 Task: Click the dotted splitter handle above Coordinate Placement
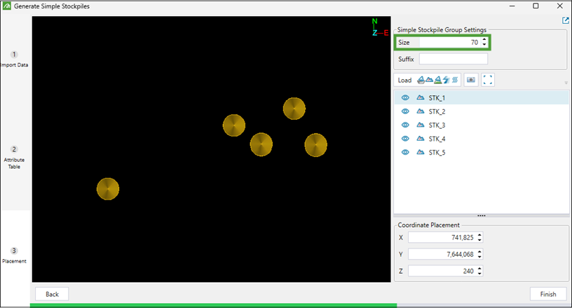pos(481,216)
